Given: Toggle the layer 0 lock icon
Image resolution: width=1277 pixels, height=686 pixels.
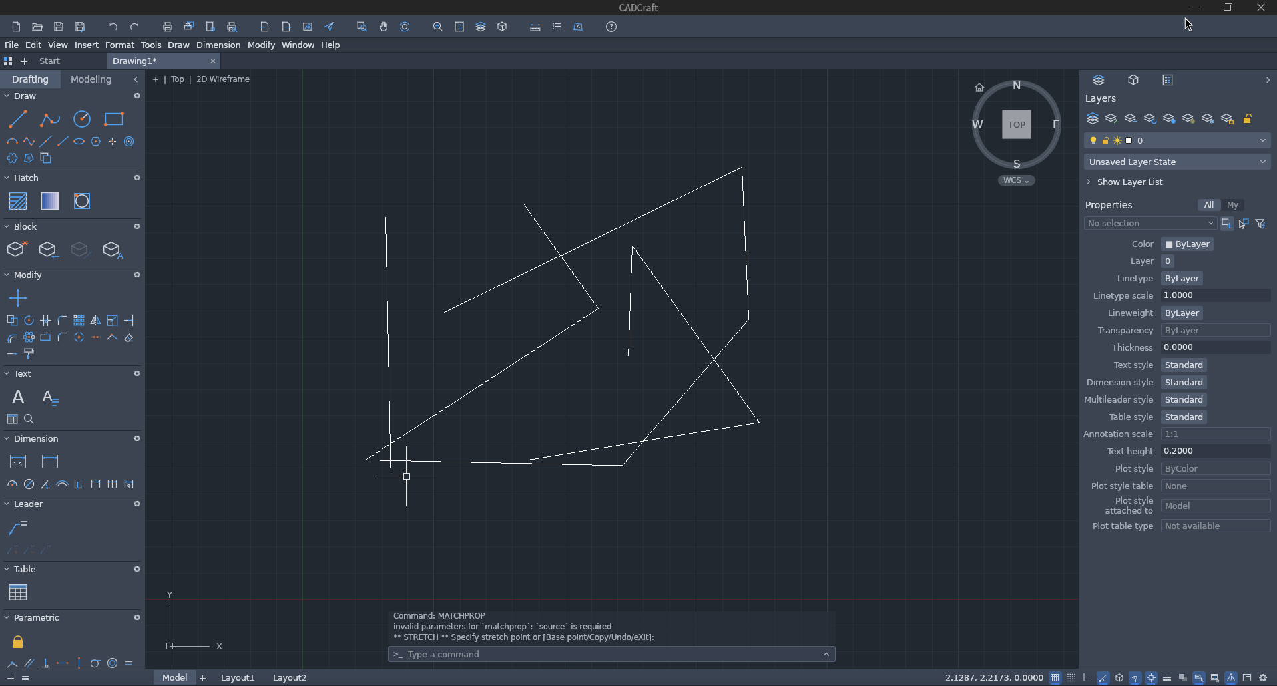Looking at the screenshot, I should click(1105, 140).
